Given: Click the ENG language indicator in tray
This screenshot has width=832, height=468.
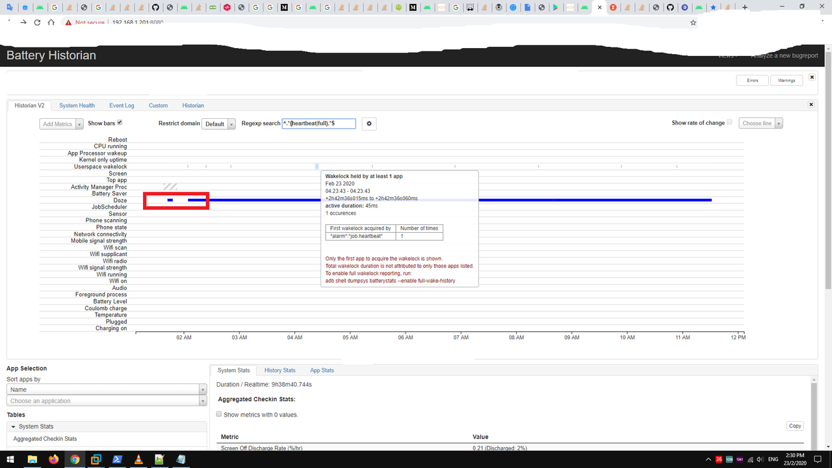Looking at the screenshot, I should [773, 460].
